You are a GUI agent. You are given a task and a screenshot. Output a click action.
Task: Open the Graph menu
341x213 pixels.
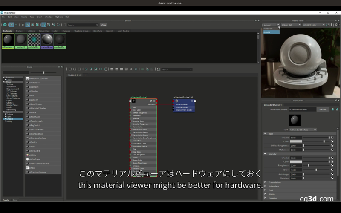[x=39, y=17]
